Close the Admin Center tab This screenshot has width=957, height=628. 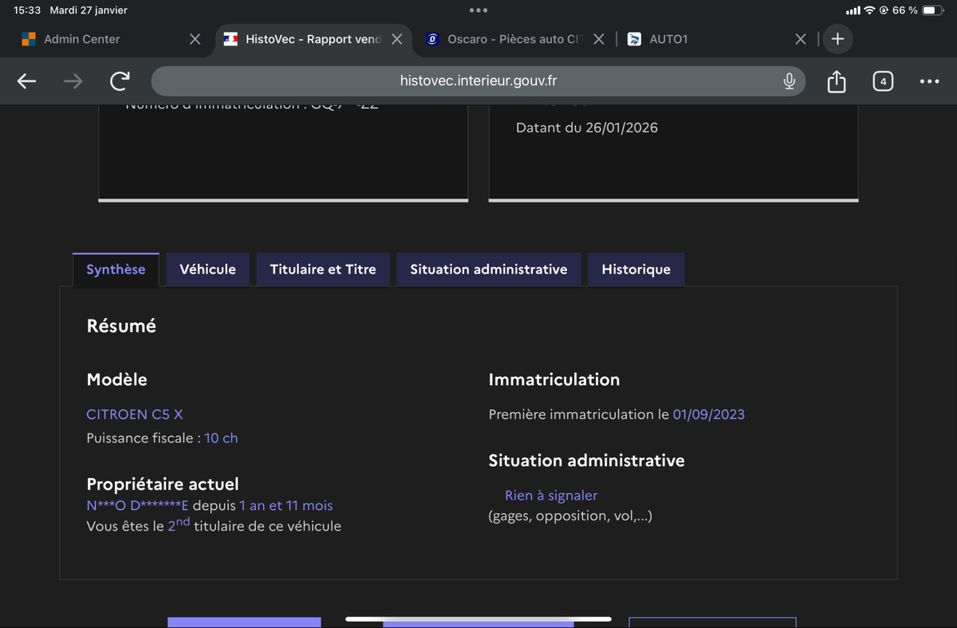coord(195,39)
